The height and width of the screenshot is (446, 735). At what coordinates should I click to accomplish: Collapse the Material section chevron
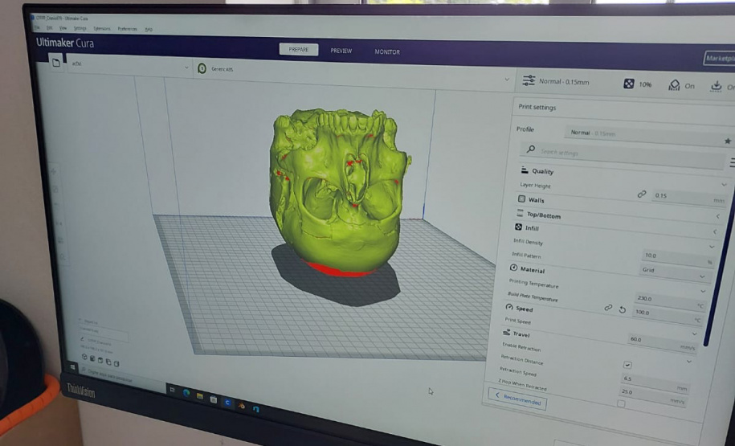[x=703, y=291]
